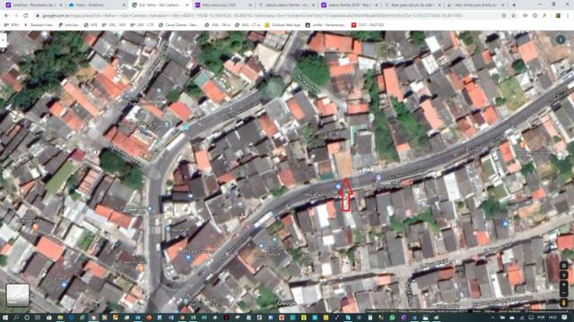
Task: Open the Canal Cliente bookmark
Action: tap(178, 25)
